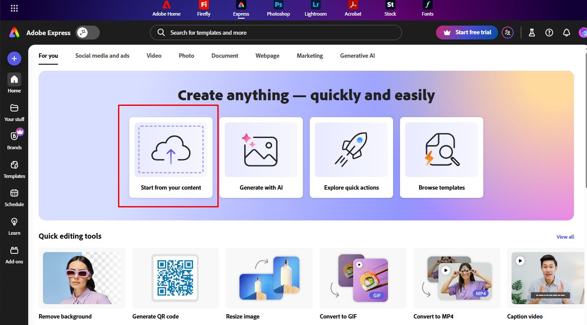Open Your stuff in the sidebar
Image resolution: width=587 pixels, height=325 pixels.
coord(14,112)
